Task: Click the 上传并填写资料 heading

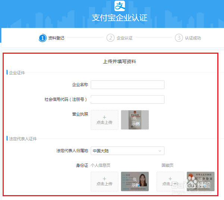Action: coord(119,62)
